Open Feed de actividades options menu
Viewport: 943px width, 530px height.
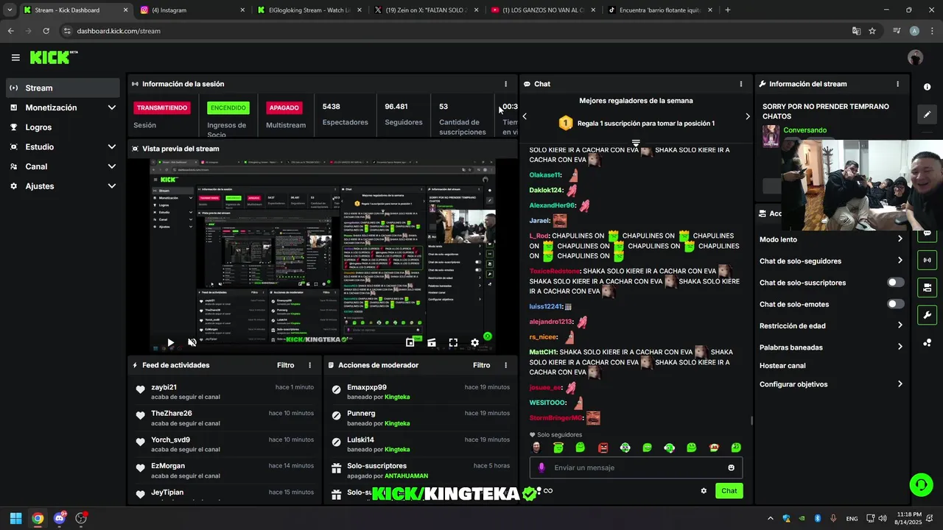pyautogui.click(x=309, y=365)
